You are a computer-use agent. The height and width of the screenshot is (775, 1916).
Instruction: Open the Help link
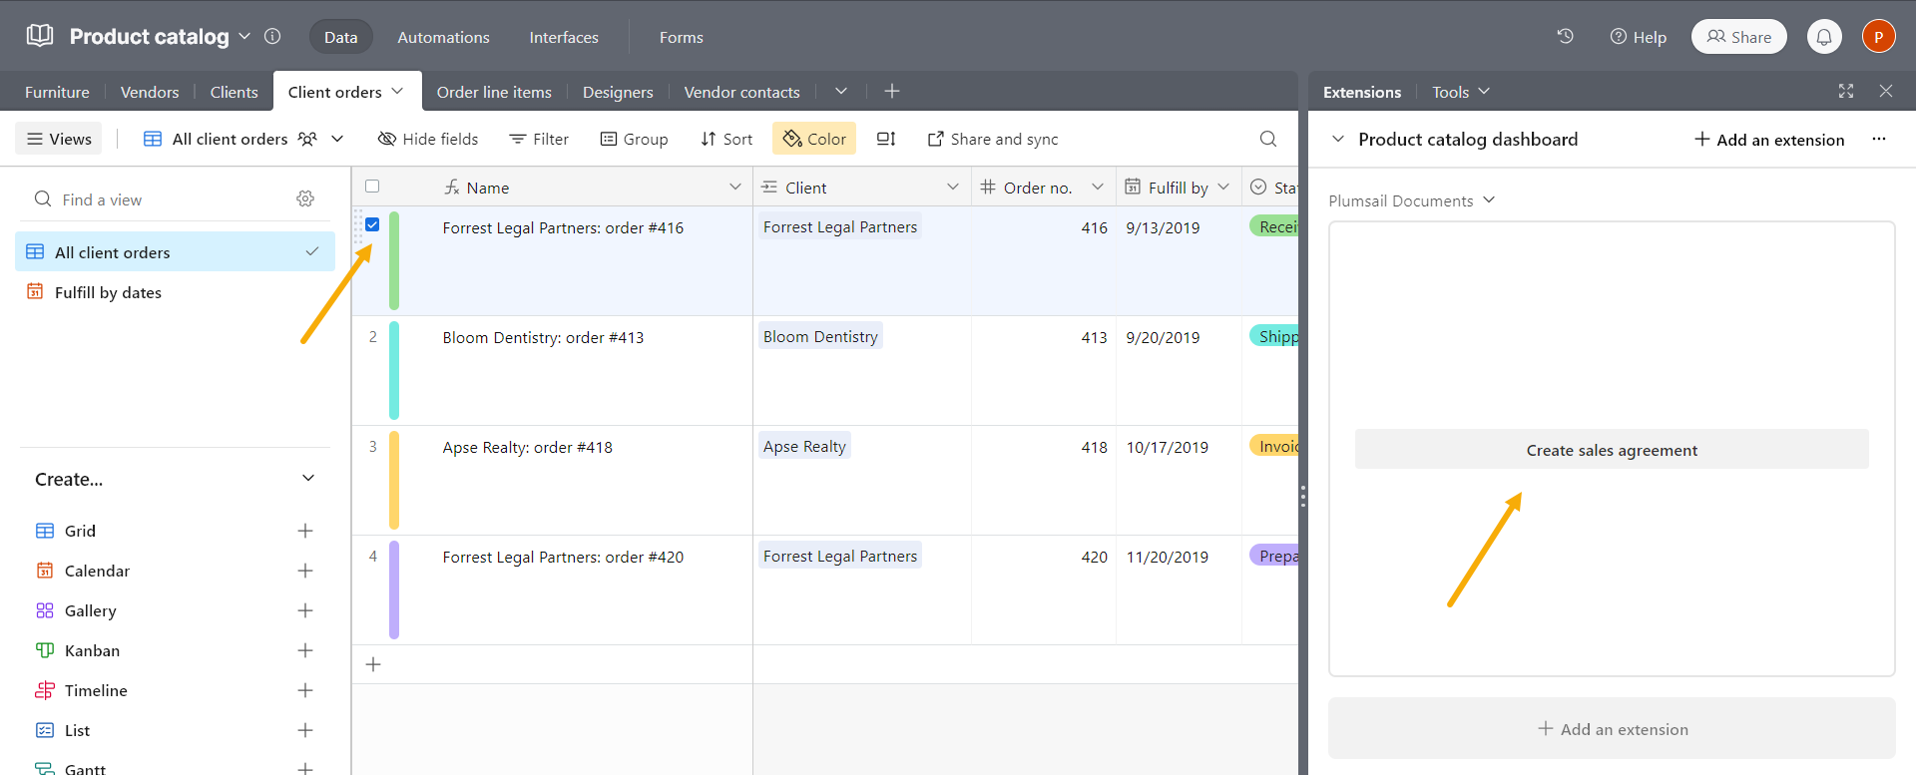[x=1638, y=37]
